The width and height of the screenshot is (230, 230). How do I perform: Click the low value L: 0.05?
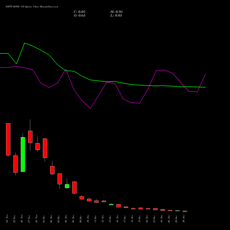[x=116, y=16]
